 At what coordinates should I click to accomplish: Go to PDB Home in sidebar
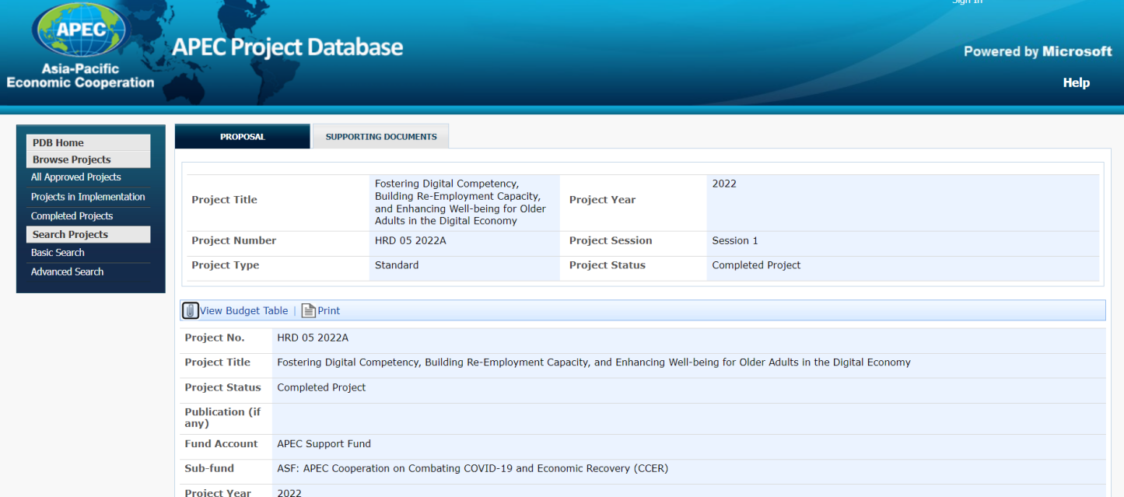pyautogui.click(x=58, y=143)
